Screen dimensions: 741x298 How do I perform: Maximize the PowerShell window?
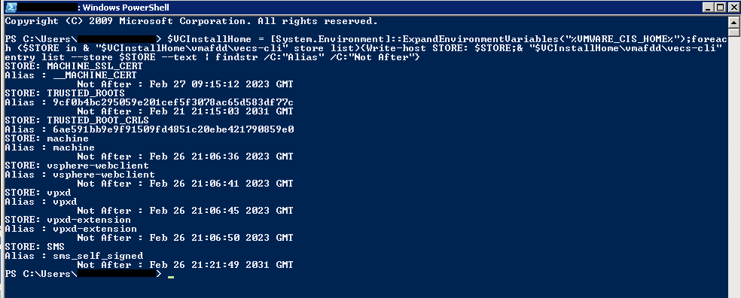tap(720, 7)
